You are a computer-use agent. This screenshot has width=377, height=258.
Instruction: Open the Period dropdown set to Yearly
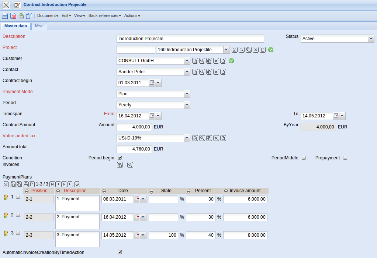point(187,105)
